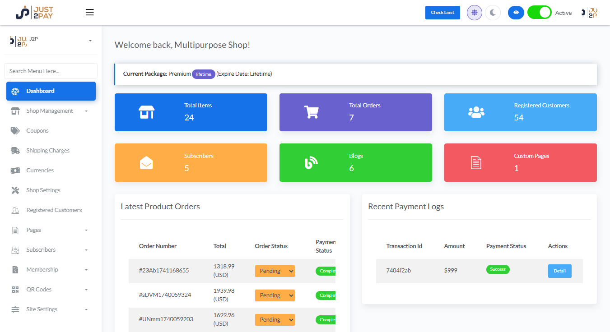
Task: Open the Dashboard menu item
Action: click(x=51, y=91)
